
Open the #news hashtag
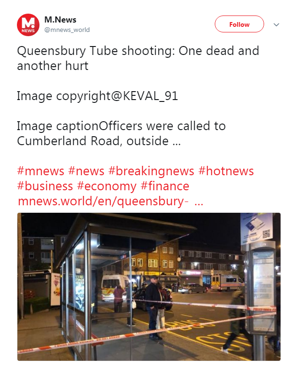pos(86,171)
